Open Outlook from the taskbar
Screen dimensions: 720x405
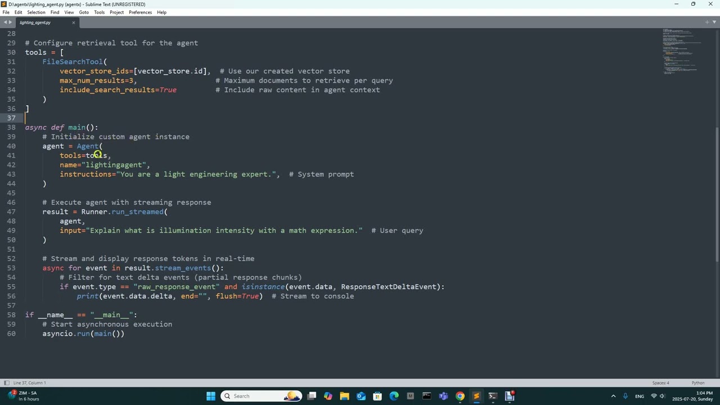click(361, 396)
